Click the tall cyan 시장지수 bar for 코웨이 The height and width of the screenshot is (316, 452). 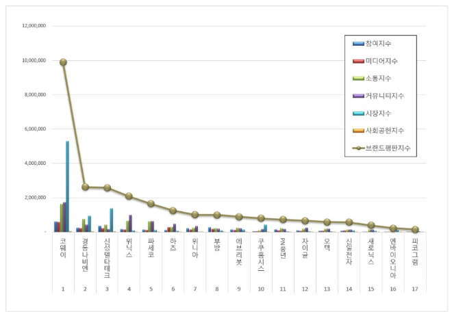tap(67, 186)
